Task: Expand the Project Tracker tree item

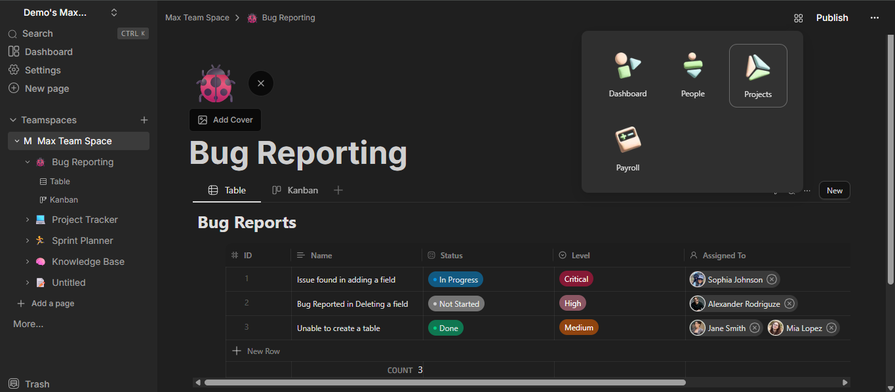Action: click(28, 220)
